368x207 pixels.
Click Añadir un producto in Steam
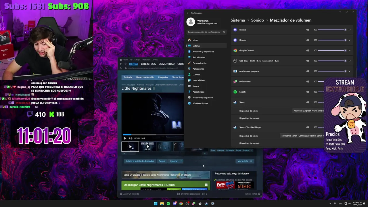(x=129, y=194)
